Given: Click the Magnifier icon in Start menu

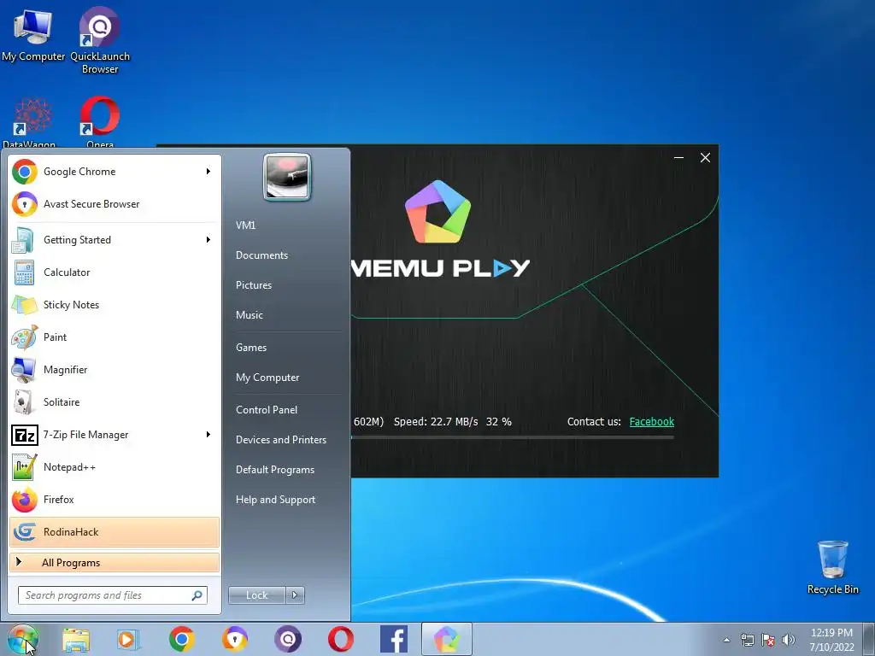Looking at the screenshot, I should click(25, 370).
